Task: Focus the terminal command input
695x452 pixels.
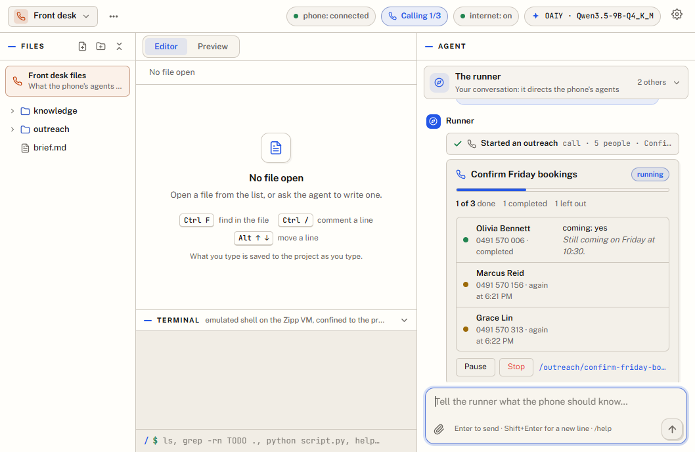Action: [x=276, y=440]
